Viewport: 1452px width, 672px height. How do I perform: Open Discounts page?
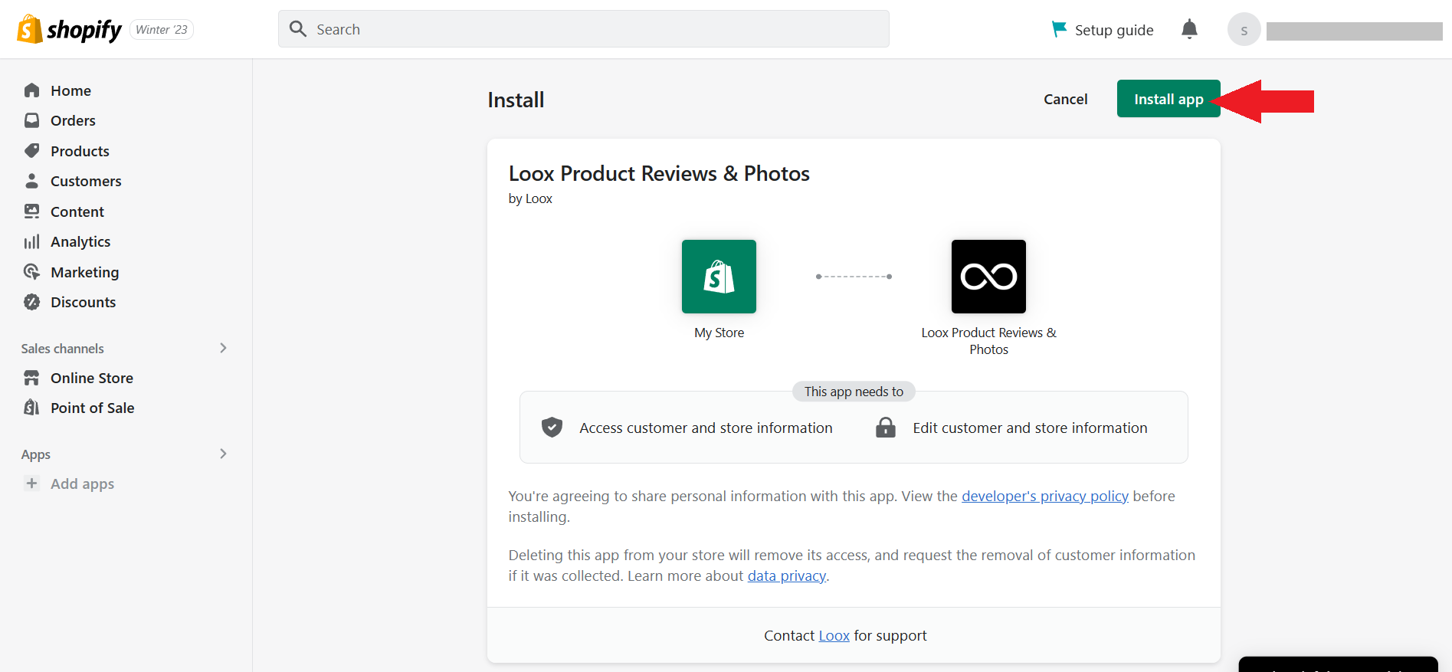(x=83, y=302)
